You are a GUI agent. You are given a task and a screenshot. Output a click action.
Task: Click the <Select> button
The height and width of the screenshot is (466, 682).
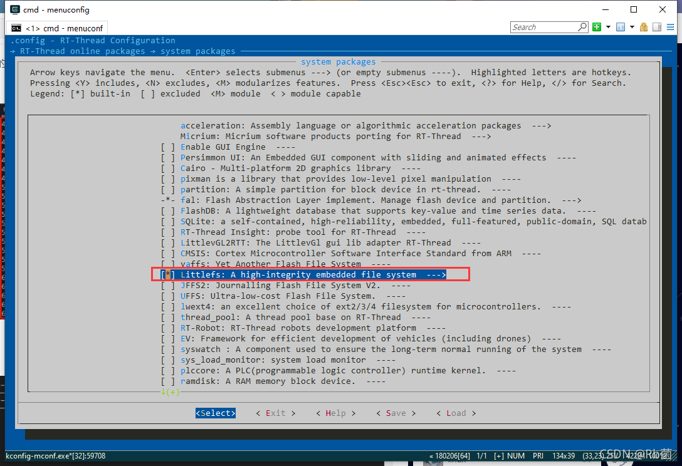point(215,413)
